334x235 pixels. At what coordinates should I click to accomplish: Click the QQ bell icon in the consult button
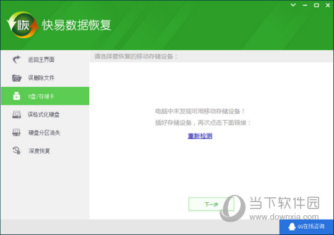pyautogui.click(x=292, y=227)
